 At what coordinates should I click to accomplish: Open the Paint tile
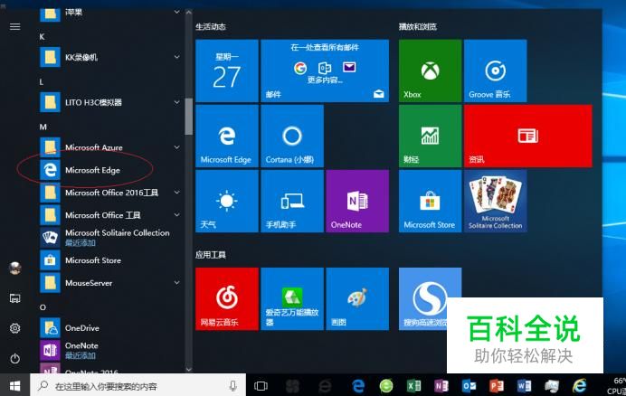(357, 299)
